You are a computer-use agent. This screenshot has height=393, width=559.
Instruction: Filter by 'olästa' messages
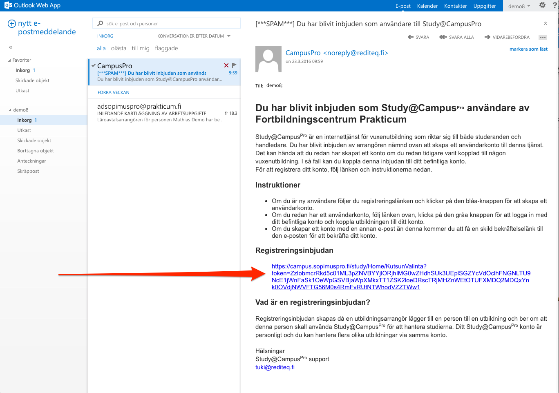(119, 48)
